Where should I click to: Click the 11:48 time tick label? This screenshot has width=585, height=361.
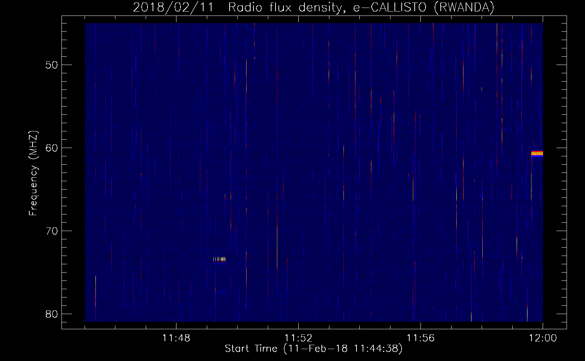pyautogui.click(x=176, y=338)
